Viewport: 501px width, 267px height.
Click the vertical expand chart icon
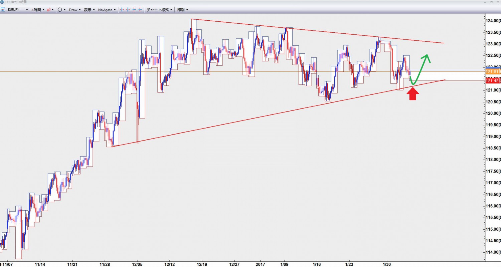[x=134, y=10]
